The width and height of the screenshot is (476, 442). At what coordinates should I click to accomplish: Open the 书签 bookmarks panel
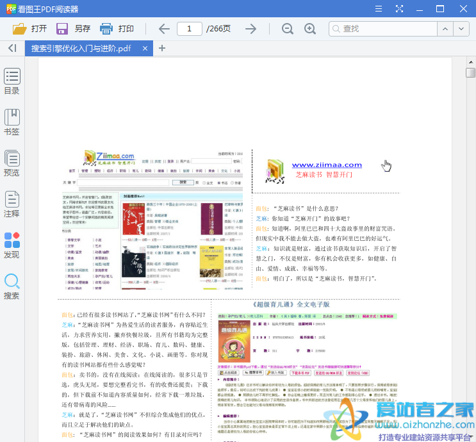12,122
